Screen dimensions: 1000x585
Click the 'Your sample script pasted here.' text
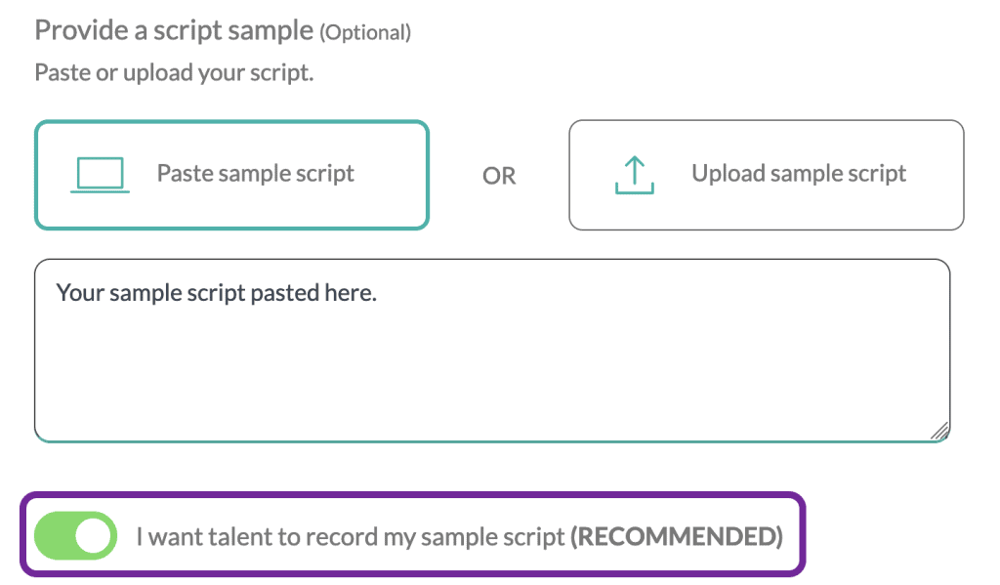pyautogui.click(x=217, y=293)
